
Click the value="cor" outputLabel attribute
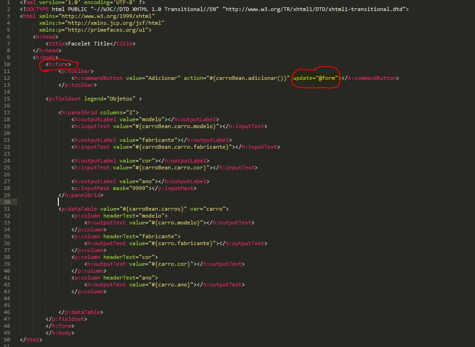pyautogui.click(x=137, y=161)
